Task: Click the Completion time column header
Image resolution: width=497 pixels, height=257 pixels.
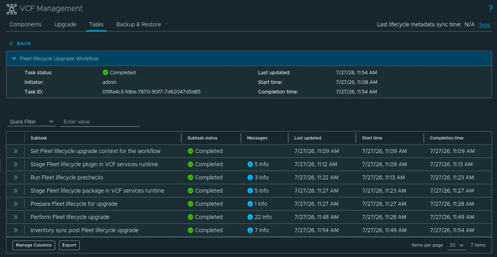Action: (x=447, y=138)
